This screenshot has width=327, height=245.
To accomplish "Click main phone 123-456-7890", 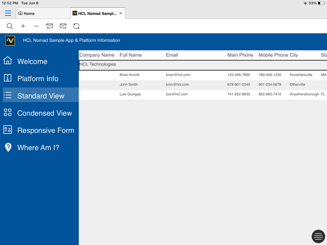I will click(239, 75).
